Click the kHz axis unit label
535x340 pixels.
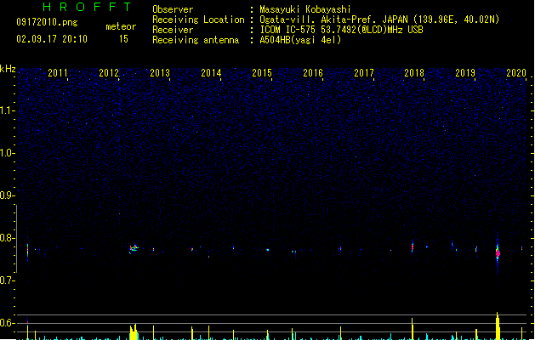click(x=8, y=69)
